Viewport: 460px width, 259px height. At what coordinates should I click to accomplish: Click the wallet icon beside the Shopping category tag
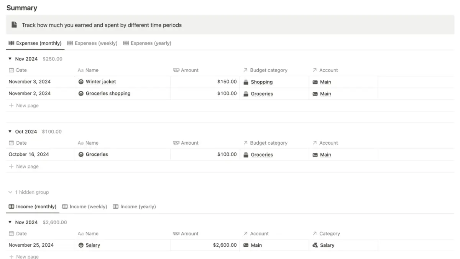point(246,82)
